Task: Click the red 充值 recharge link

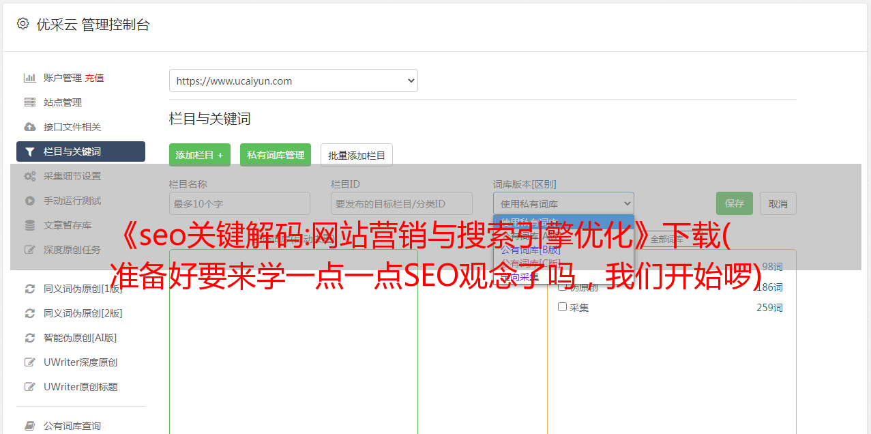Action: pos(94,78)
